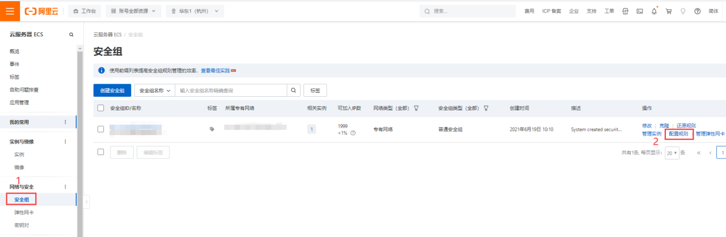
Task: Launch the Cloud Shell terminal icon
Action: [x=640, y=11]
